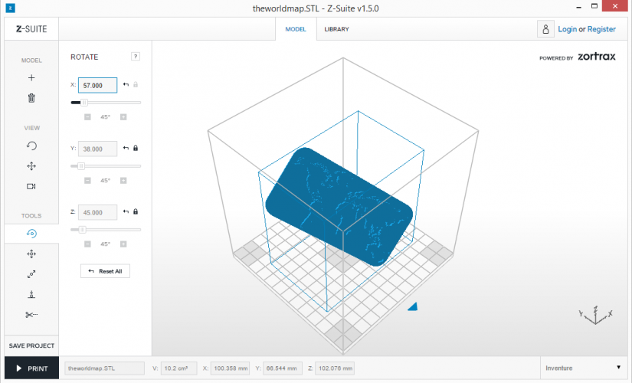Screen dimensions: 632x383
Task: Click Reset All button
Action: (x=105, y=271)
